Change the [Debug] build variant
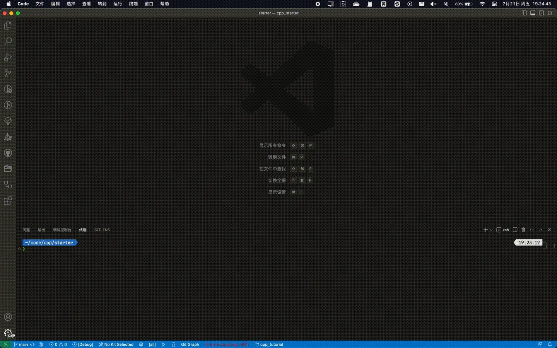This screenshot has width=557, height=348. pos(83,345)
